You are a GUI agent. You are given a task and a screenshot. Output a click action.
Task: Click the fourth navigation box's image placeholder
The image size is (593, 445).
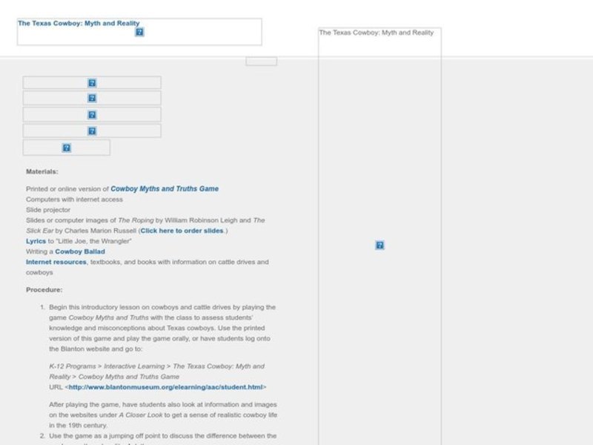click(x=92, y=131)
